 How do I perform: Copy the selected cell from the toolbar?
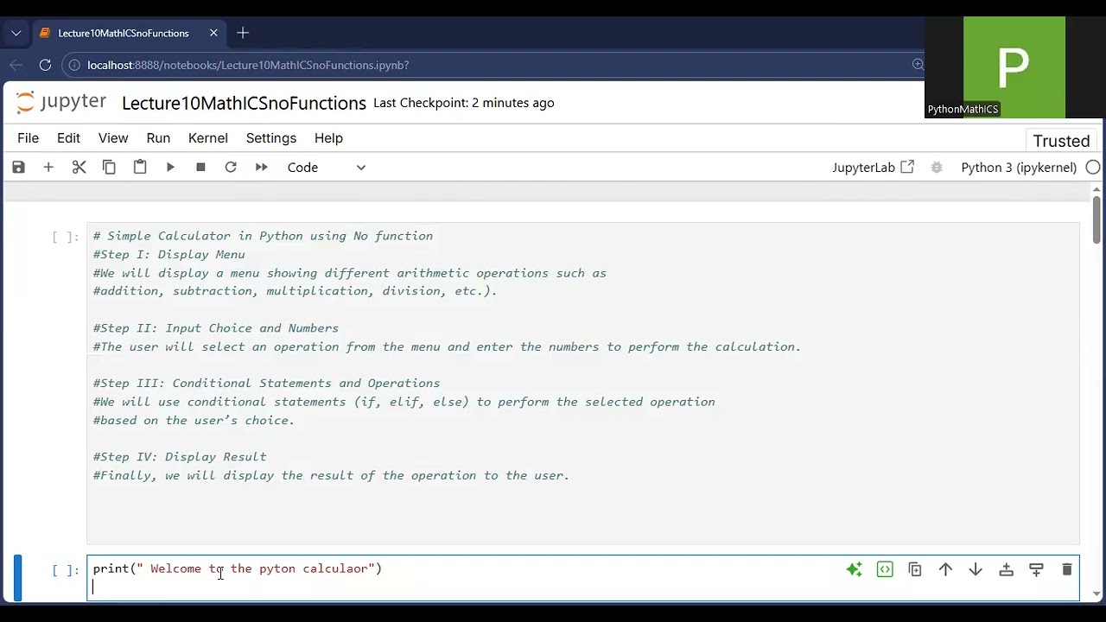[x=109, y=168]
